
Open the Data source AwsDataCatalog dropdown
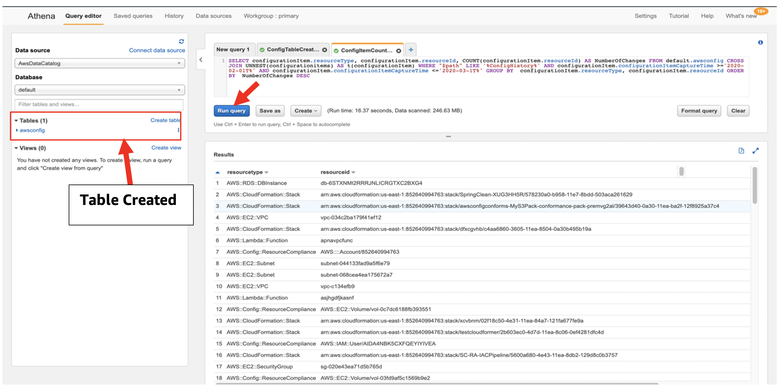pyautogui.click(x=100, y=63)
